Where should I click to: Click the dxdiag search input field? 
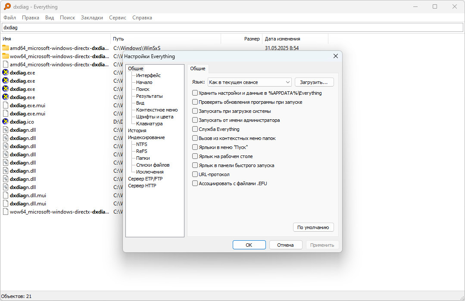point(232,28)
